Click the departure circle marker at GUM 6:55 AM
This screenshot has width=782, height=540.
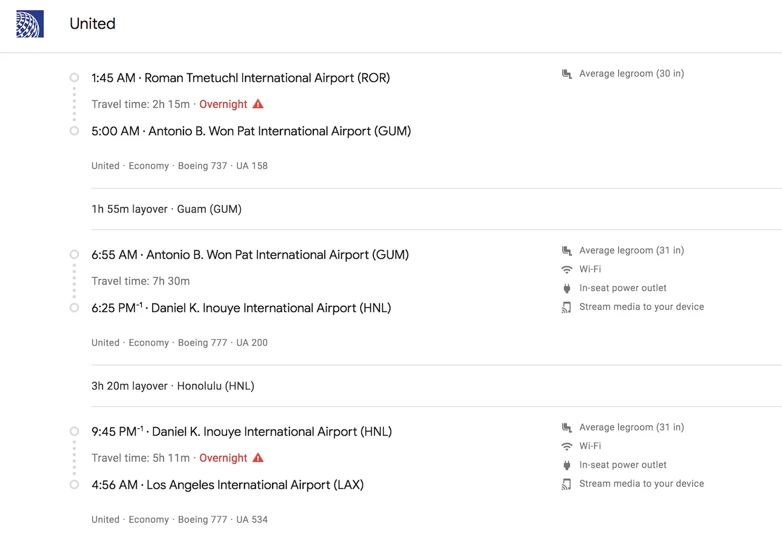75,255
